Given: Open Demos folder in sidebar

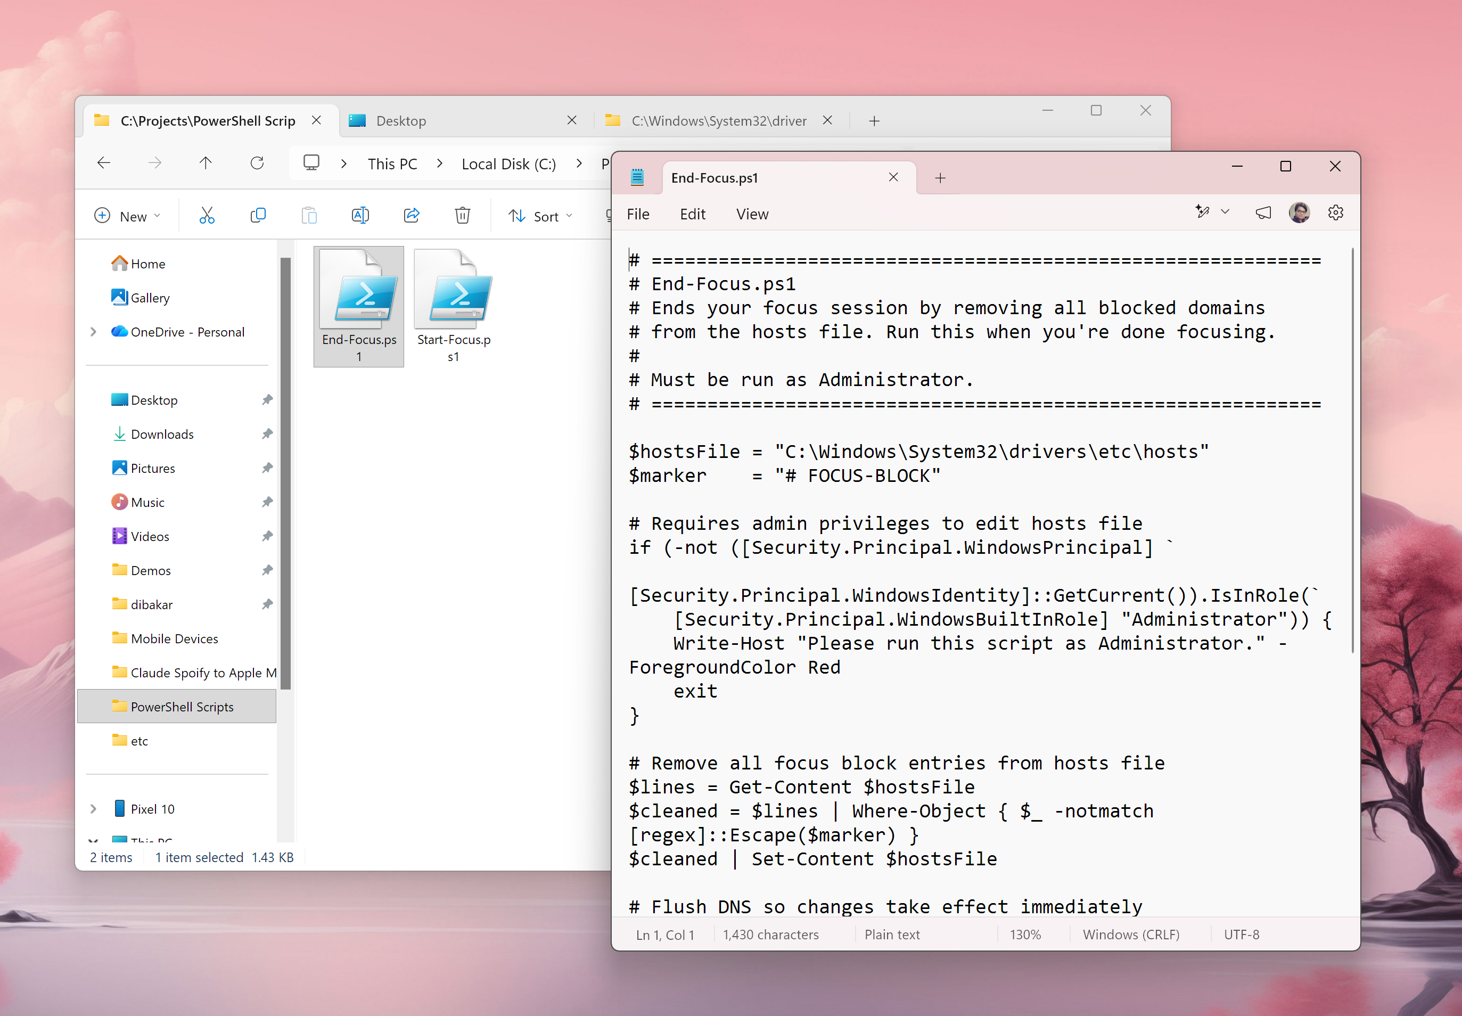Looking at the screenshot, I should (x=151, y=570).
